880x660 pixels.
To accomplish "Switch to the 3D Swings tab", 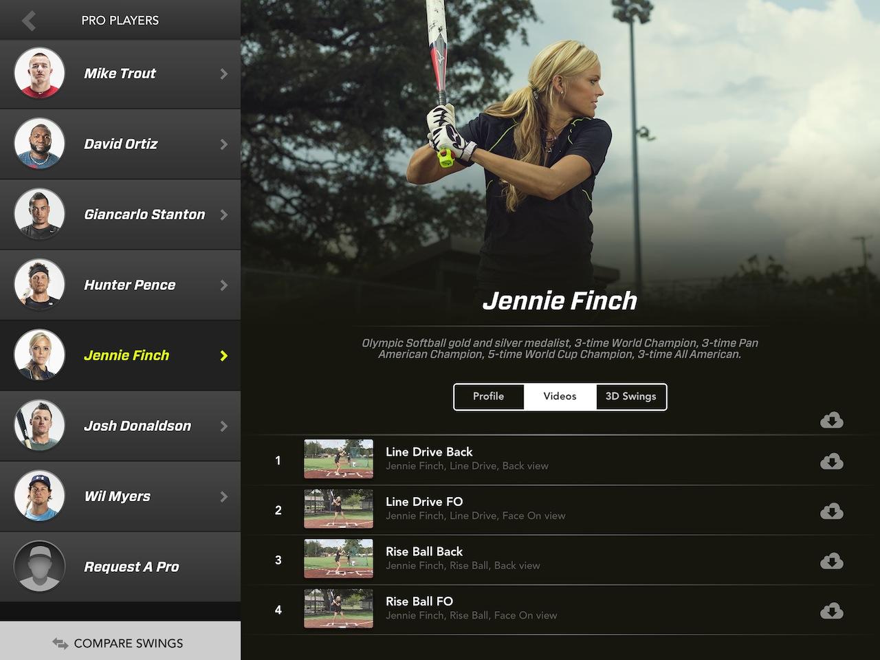I will 630,397.
